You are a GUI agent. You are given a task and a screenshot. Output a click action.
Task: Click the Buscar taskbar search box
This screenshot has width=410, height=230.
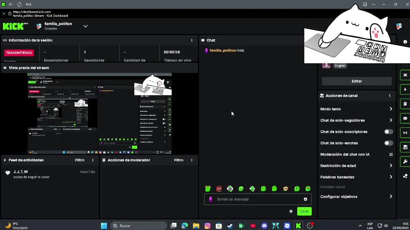tap(139, 226)
